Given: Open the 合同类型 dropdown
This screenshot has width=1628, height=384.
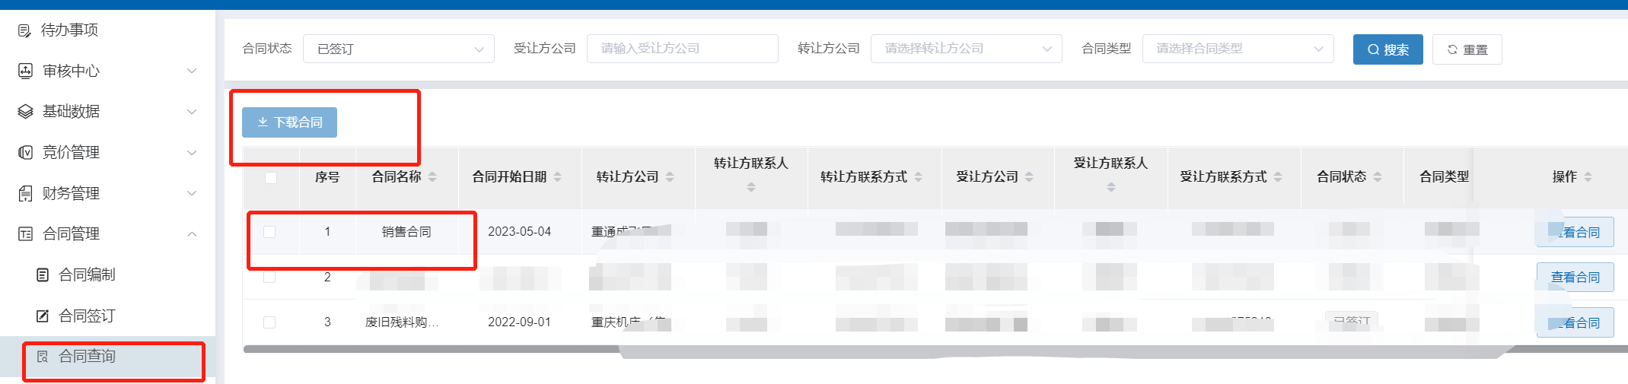Looking at the screenshot, I should click(x=1237, y=49).
